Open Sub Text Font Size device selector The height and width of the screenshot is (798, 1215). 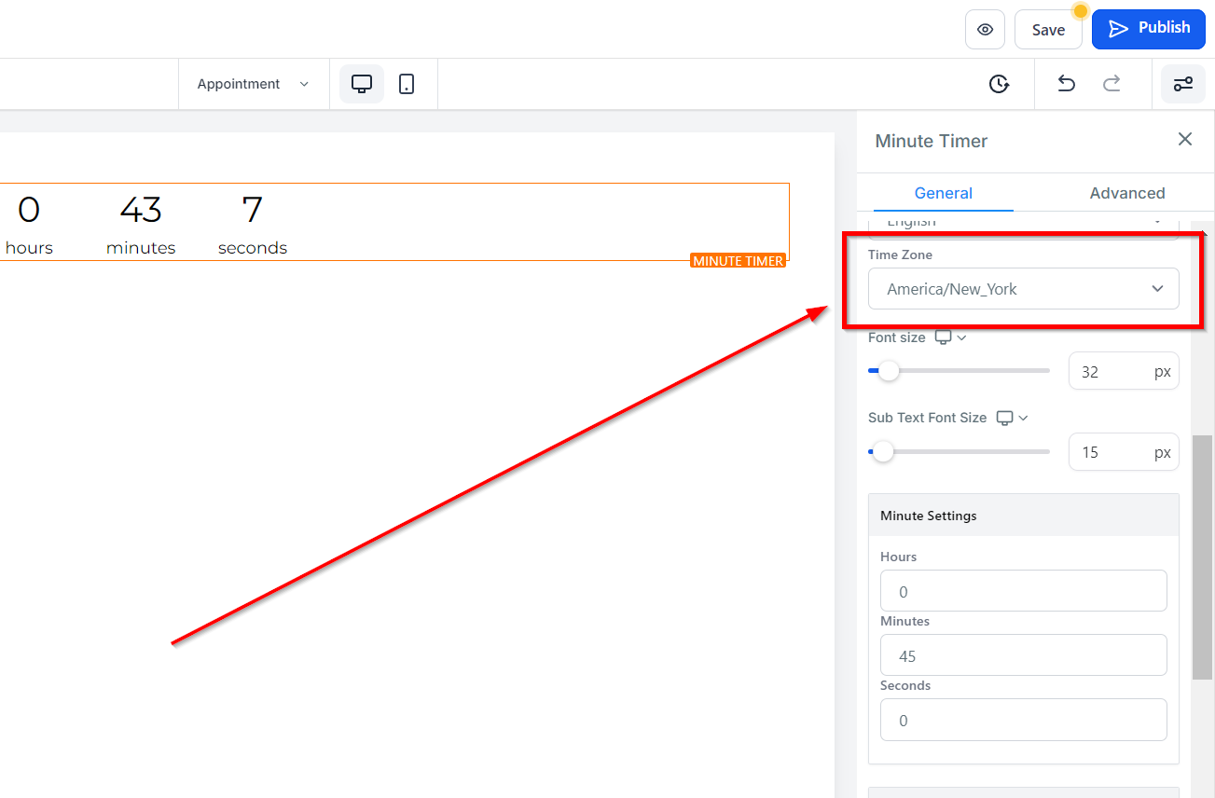coord(1012,418)
